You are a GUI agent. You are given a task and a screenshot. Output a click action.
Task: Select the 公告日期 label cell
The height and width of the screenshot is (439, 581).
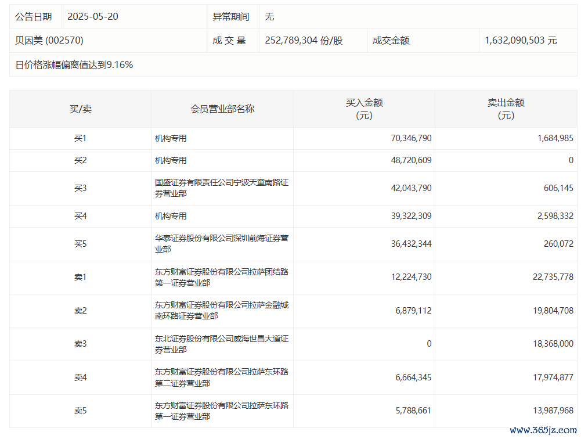35,17
